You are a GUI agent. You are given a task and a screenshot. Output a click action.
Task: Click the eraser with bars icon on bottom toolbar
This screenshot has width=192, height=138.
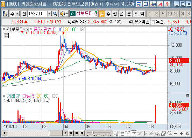tap(157, 133)
